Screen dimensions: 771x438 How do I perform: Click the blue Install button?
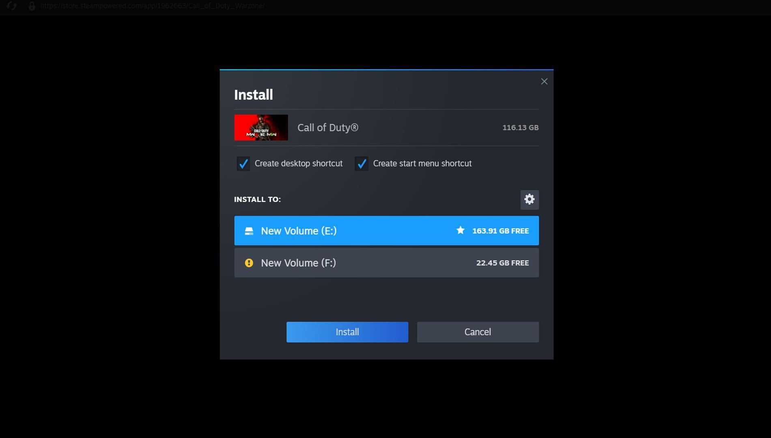click(347, 332)
